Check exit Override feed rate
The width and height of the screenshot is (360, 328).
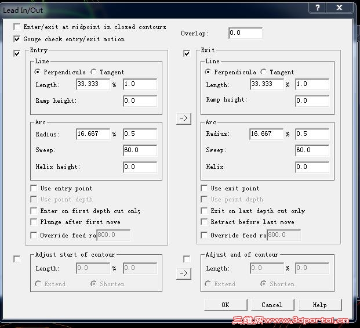tap(204, 235)
